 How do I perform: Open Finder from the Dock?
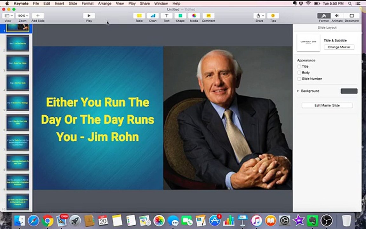pyautogui.click(x=19, y=220)
